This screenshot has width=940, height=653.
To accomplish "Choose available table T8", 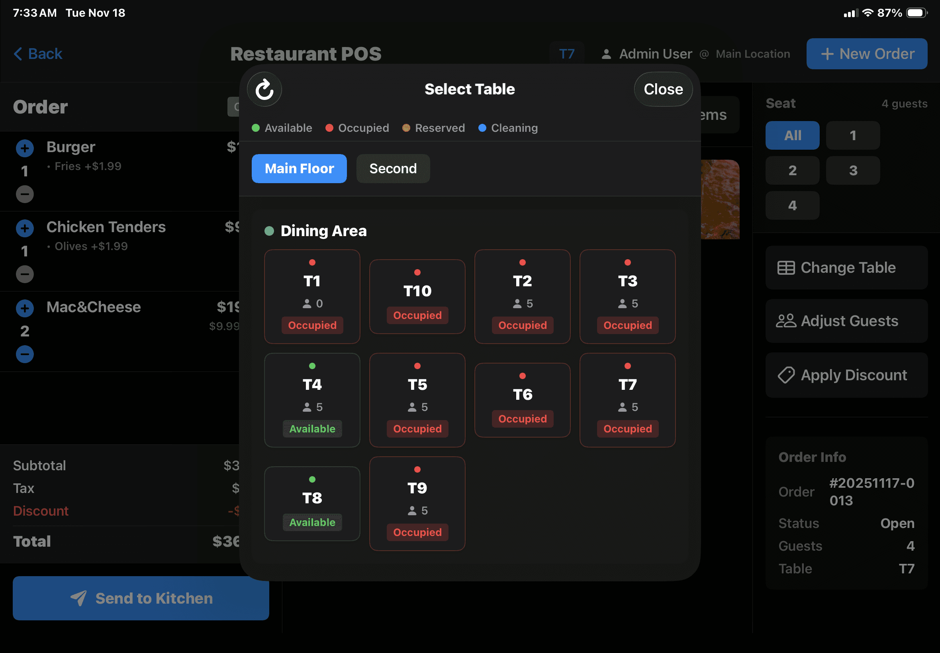I will 312,503.
